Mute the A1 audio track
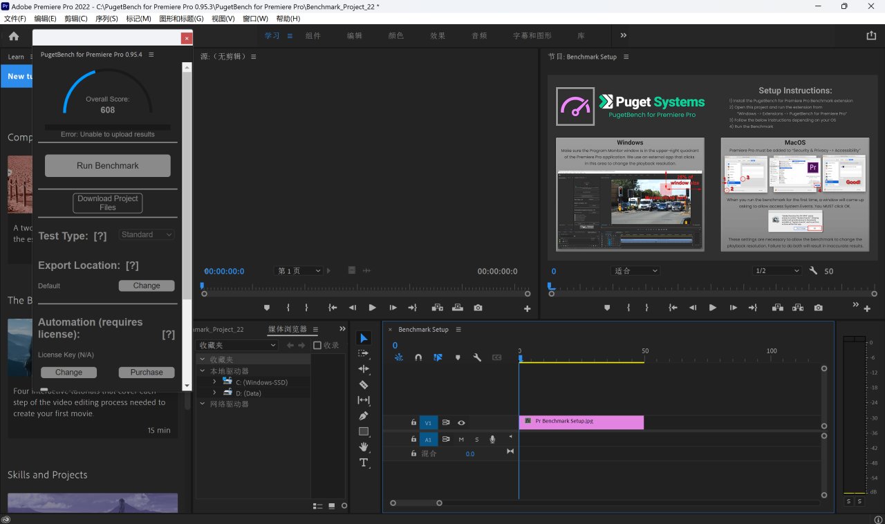The width and height of the screenshot is (885, 524). [461, 439]
